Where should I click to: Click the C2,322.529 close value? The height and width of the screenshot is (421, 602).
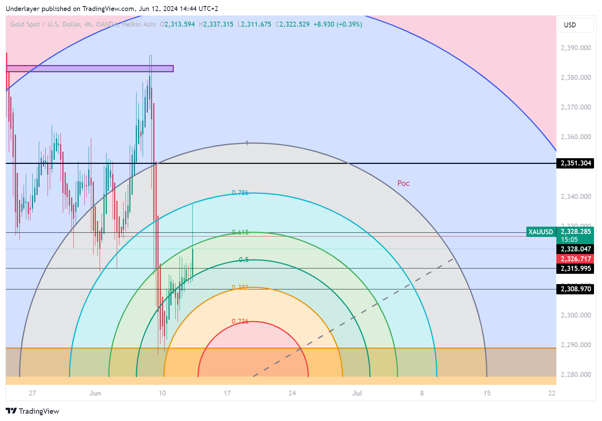[x=292, y=24]
